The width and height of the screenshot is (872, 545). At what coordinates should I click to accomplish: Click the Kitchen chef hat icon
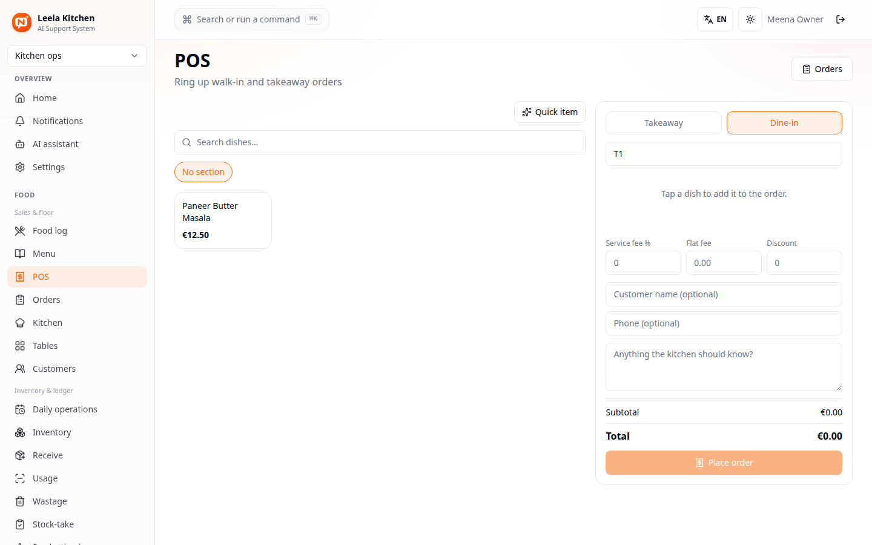point(20,323)
